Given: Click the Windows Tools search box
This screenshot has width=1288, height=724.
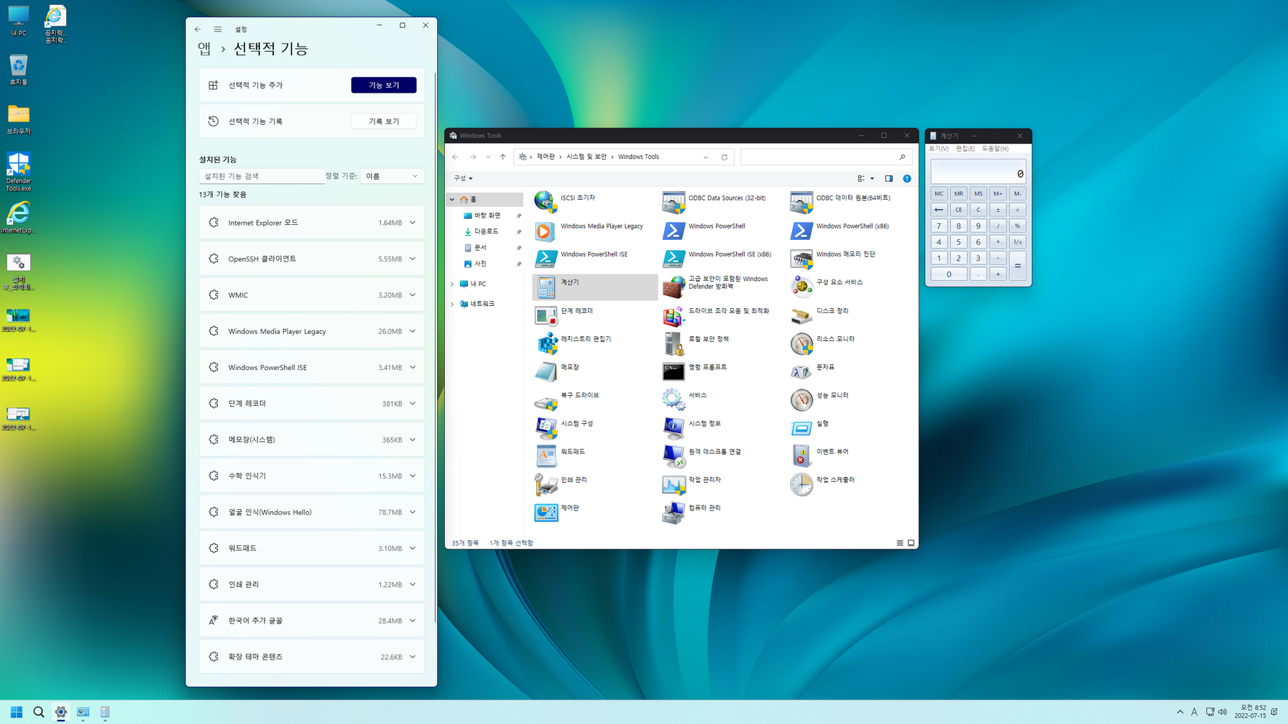Looking at the screenshot, I should point(826,157).
